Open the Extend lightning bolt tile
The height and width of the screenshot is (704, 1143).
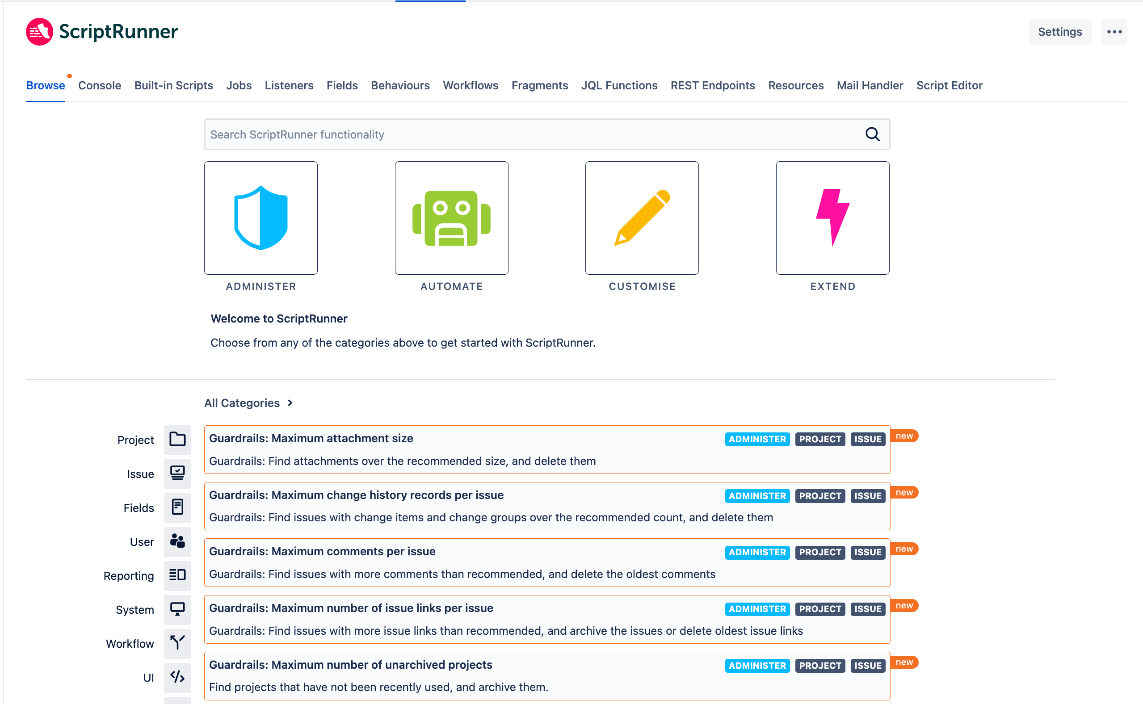click(x=832, y=218)
